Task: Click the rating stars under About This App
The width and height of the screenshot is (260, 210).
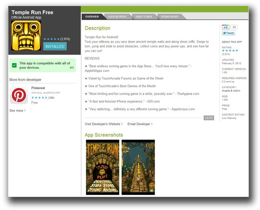Action: (230, 51)
